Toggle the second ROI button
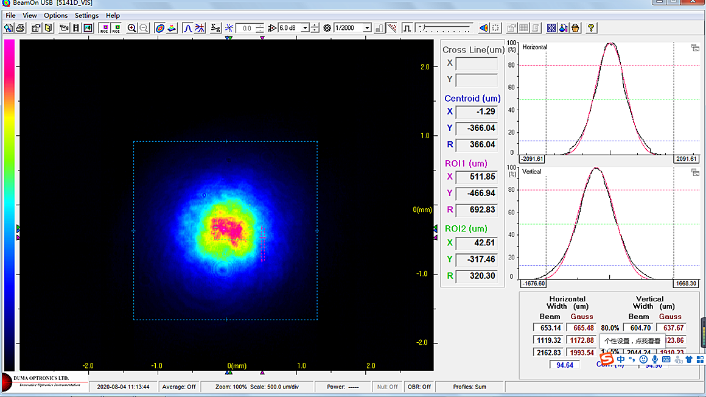Screen dimensions: 706x397 [116, 28]
